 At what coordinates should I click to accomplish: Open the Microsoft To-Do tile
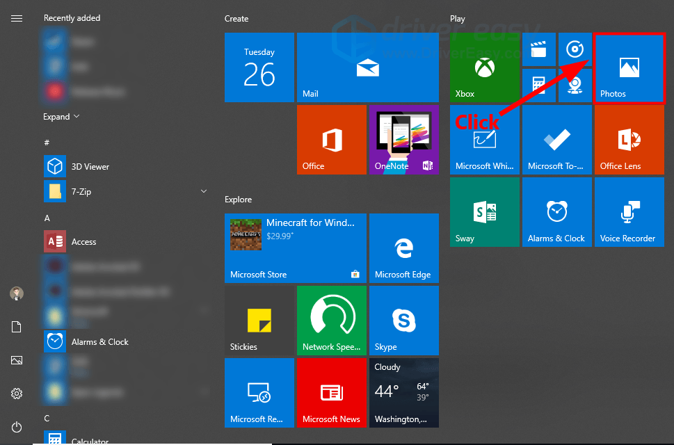pos(557,140)
